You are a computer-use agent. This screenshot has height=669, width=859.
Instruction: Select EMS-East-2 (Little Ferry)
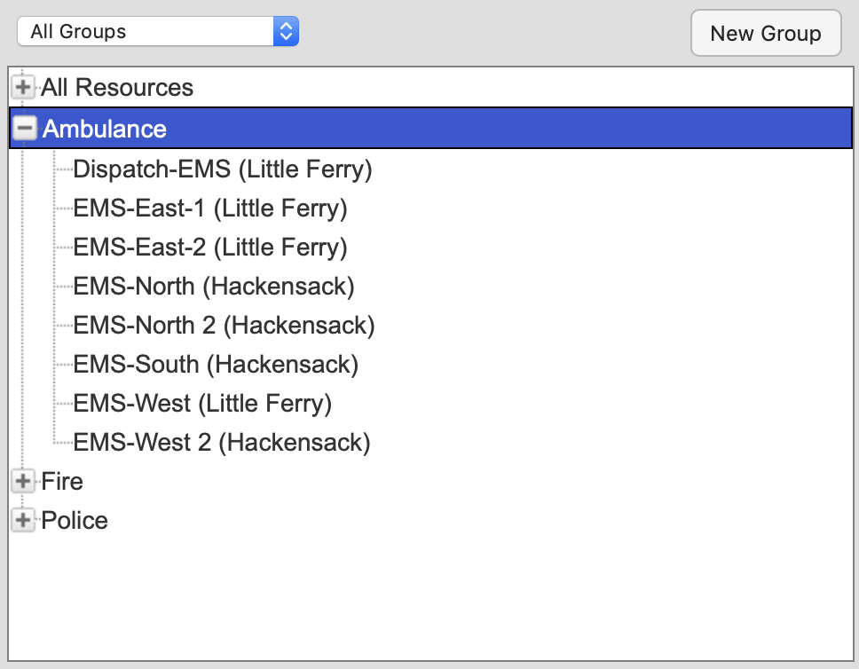point(209,247)
